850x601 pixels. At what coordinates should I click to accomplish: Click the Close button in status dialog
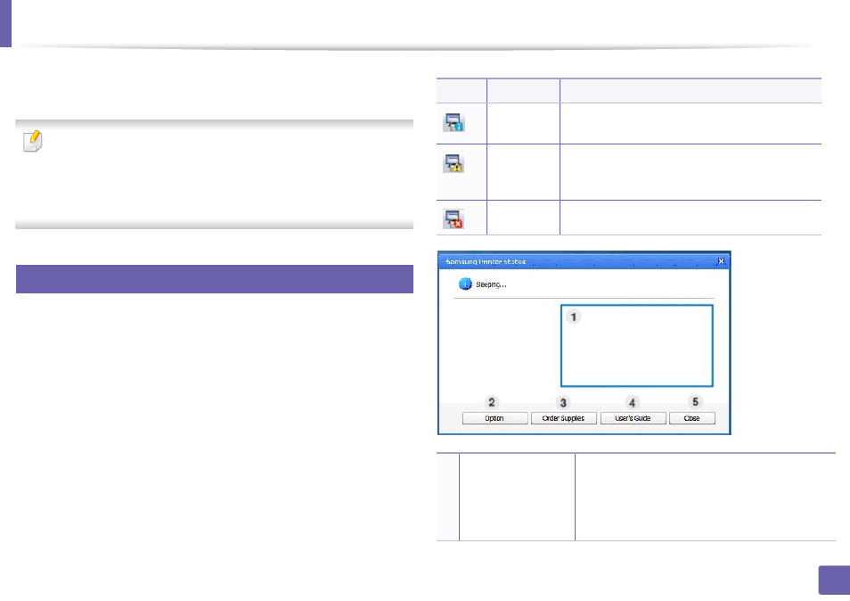point(692,418)
